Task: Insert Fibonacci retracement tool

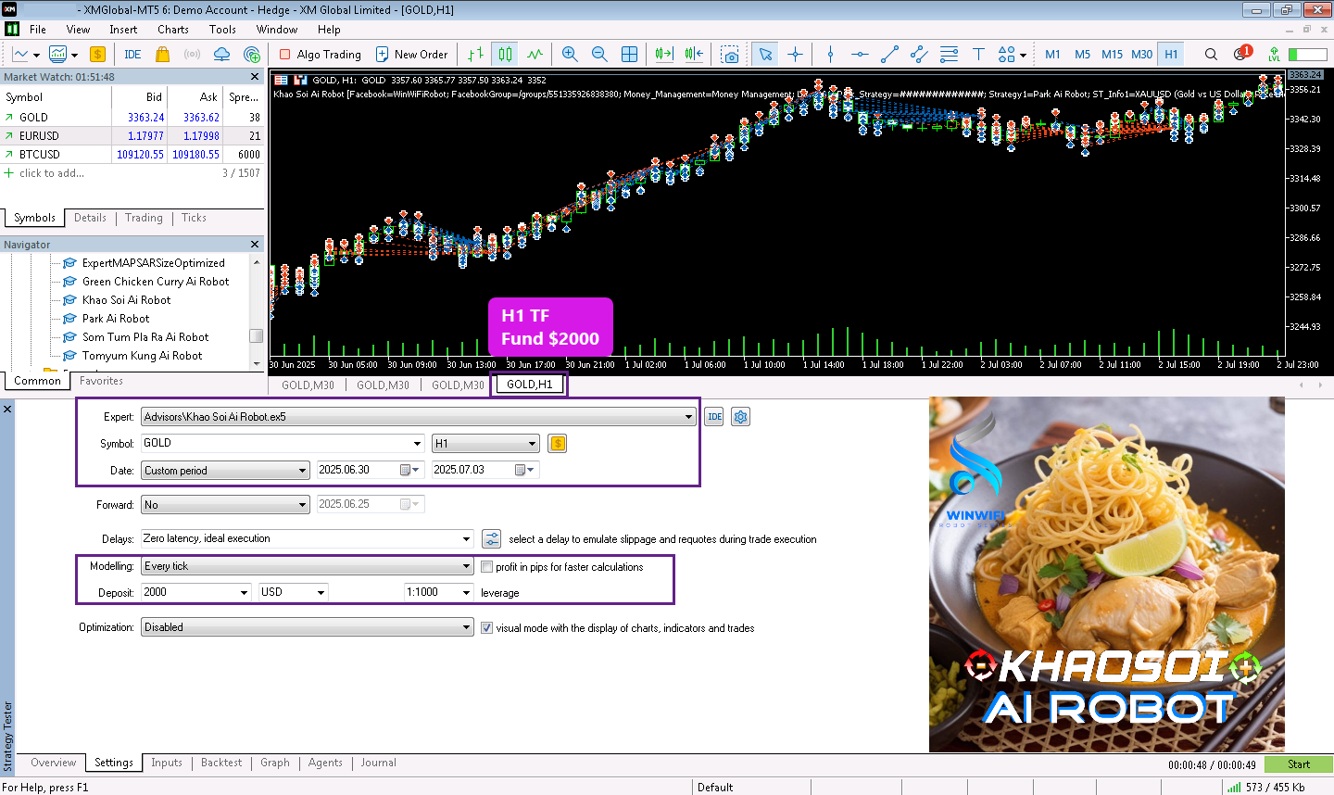Action: tap(949, 54)
